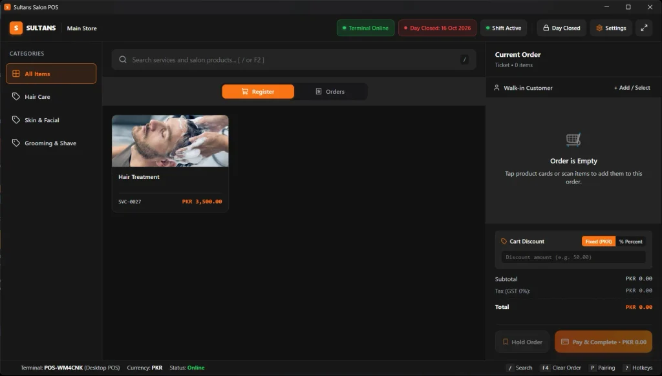Click the search magnifier icon
The height and width of the screenshot is (376, 662).
pos(123,59)
